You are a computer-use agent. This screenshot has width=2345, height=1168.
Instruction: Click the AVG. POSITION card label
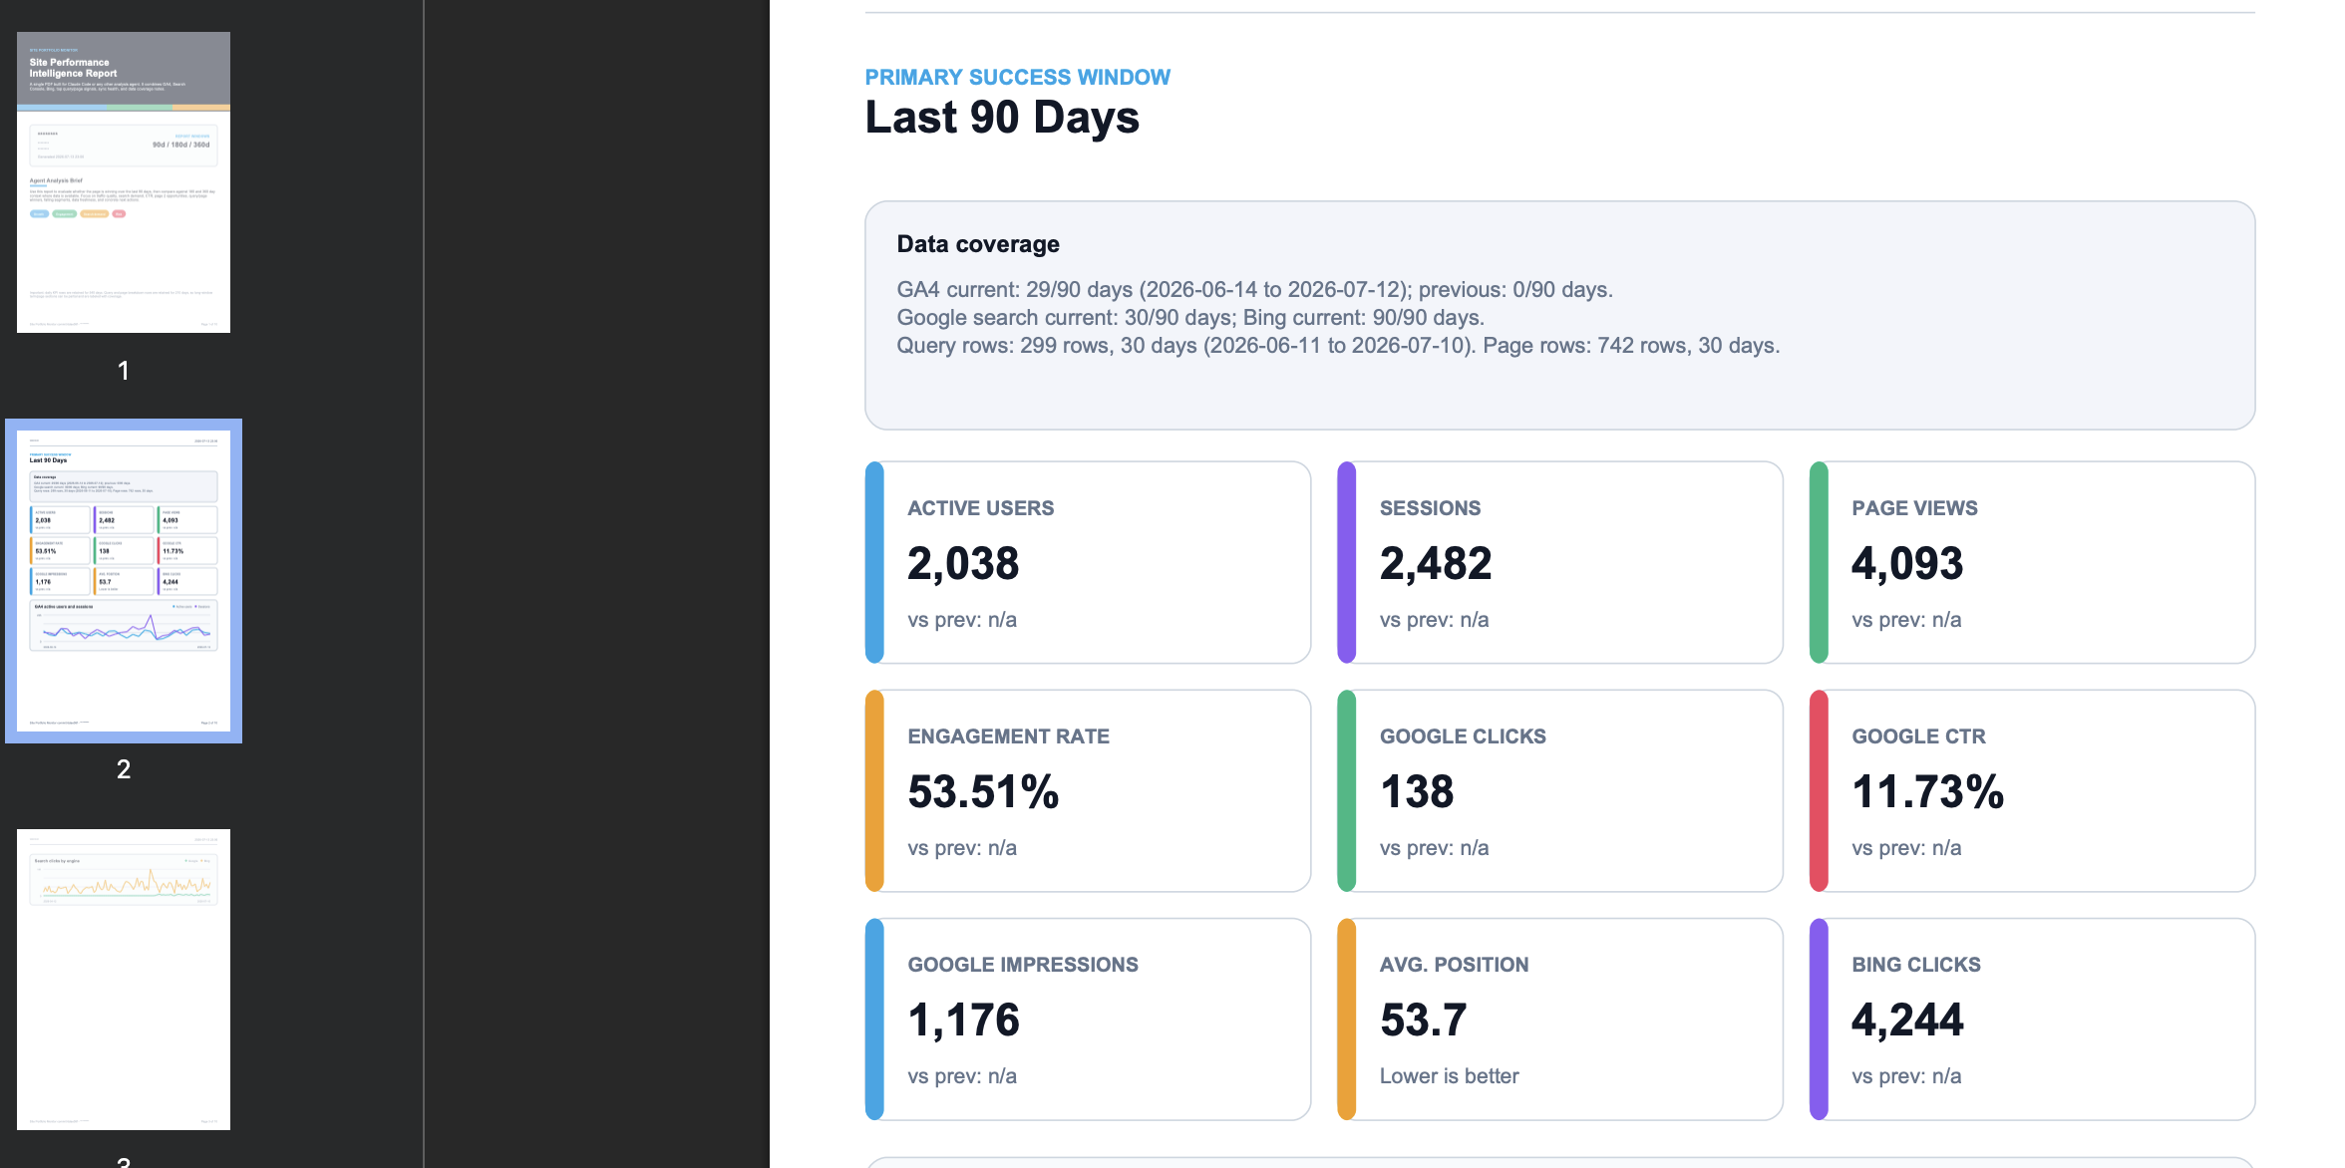(x=1454, y=965)
